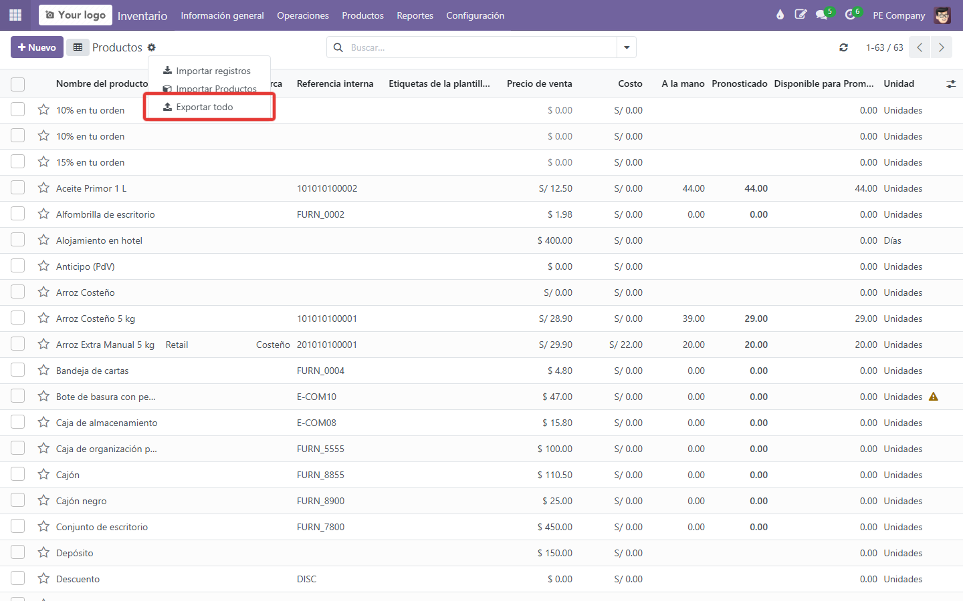Open the activities clock icon with badge 6
963x601 pixels.
[x=851, y=15]
